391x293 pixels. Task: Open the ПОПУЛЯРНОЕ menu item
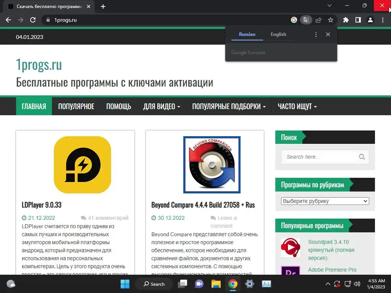76,106
